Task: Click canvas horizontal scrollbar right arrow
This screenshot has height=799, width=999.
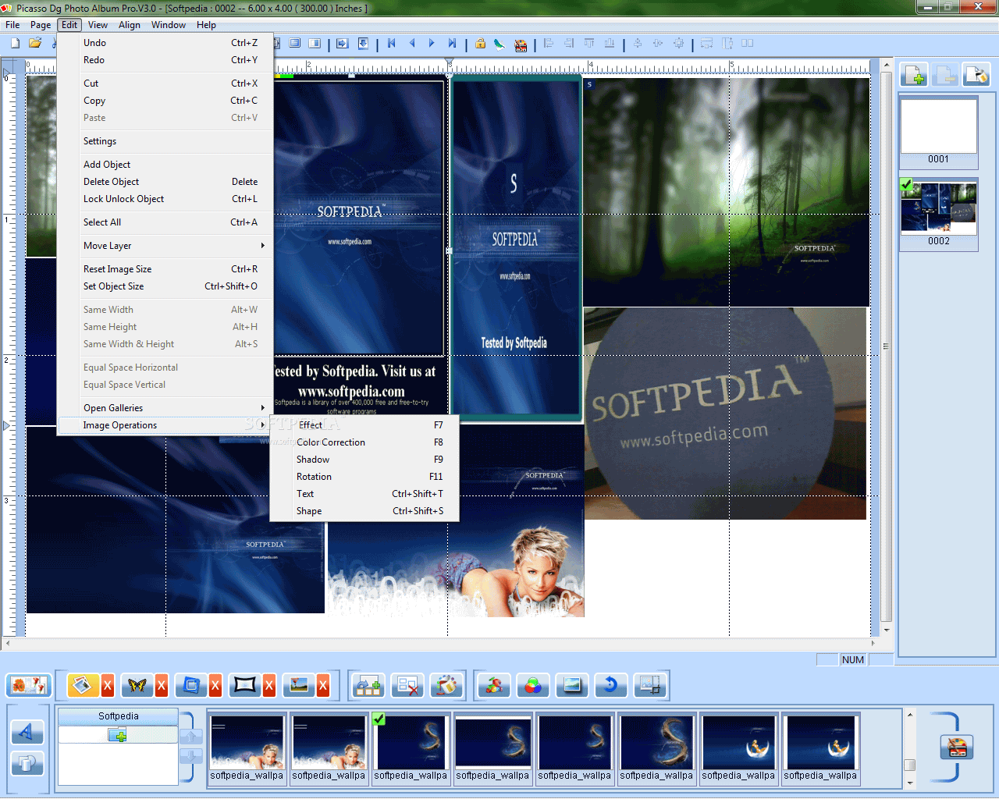Action: [x=873, y=644]
